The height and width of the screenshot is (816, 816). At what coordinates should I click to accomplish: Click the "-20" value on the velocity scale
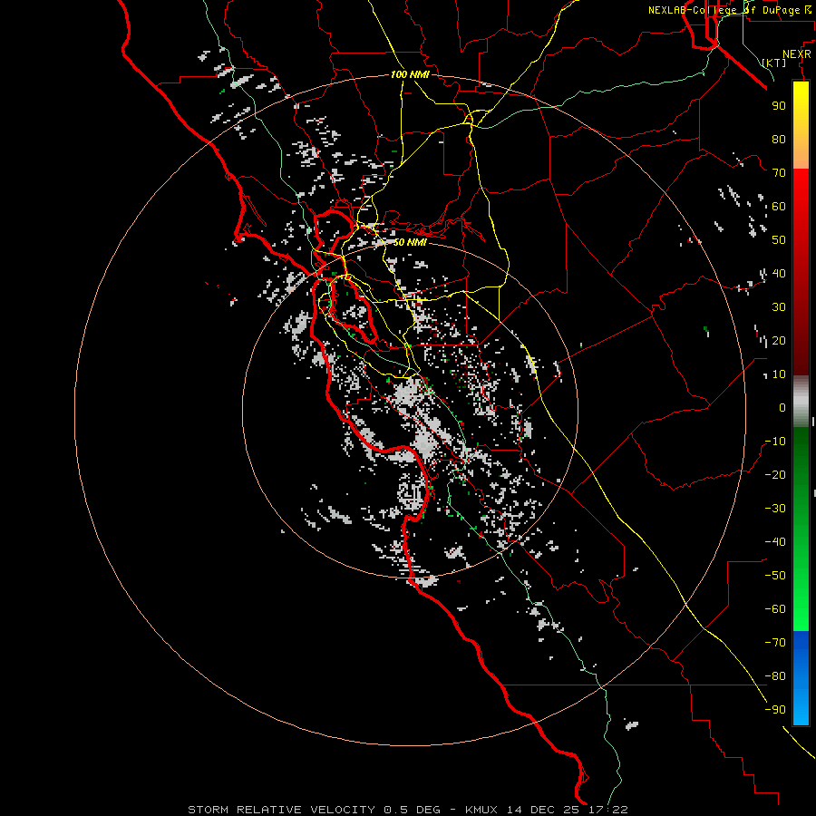coord(775,474)
